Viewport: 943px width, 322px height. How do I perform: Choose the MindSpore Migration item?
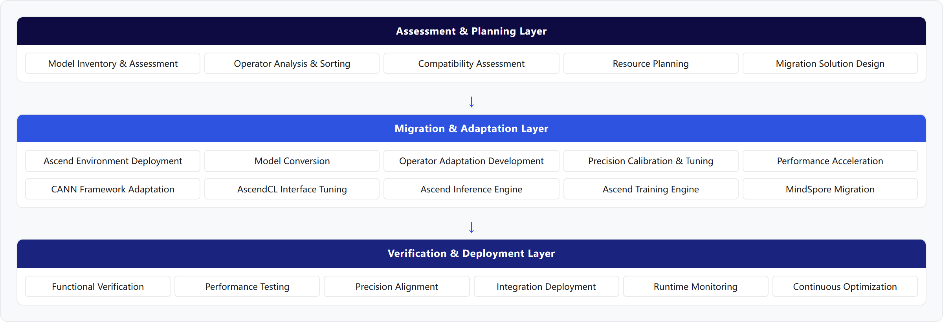[830, 189]
